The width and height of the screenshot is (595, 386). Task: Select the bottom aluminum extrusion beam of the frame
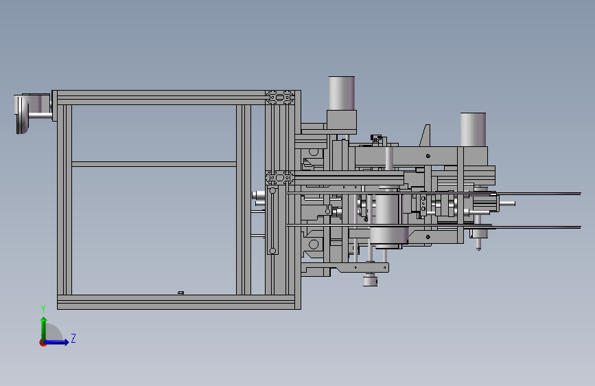[176, 302]
